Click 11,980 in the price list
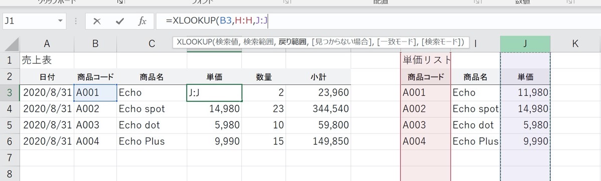This screenshot has height=181, width=601. coord(525,93)
